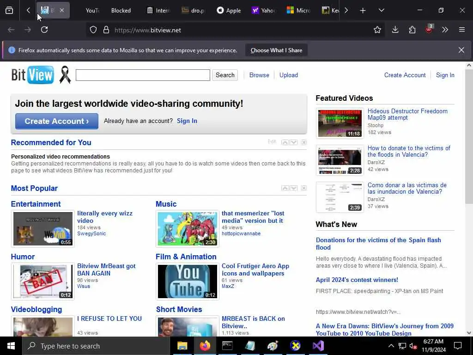Go back using the back arrow
473x355 pixels.
[x=11, y=30]
